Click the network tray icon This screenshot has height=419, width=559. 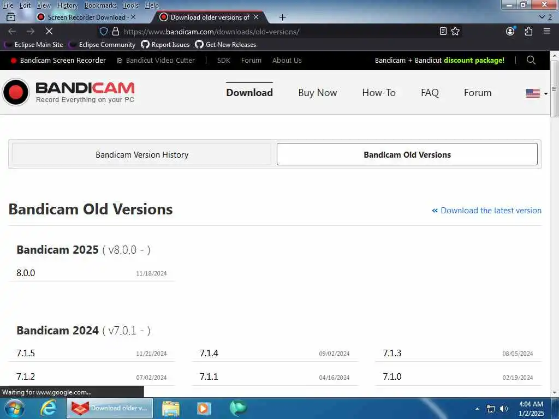click(x=491, y=409)
